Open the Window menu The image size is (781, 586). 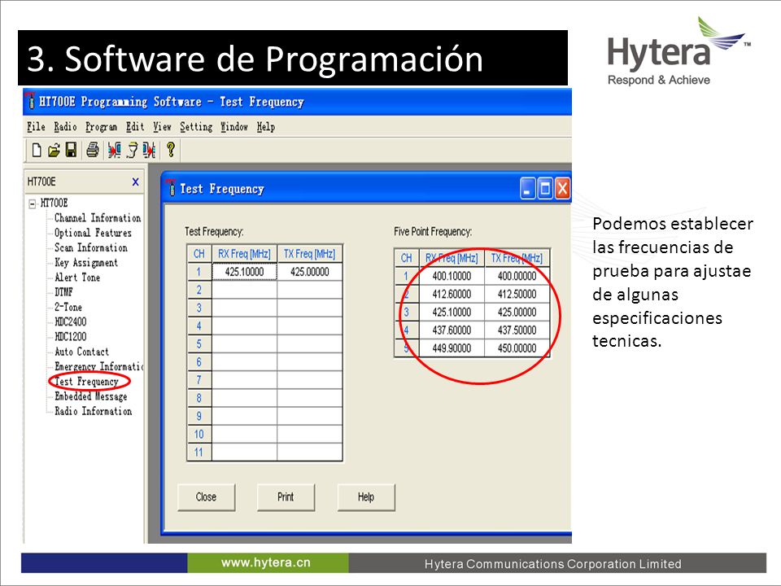[x=234, y=127]
